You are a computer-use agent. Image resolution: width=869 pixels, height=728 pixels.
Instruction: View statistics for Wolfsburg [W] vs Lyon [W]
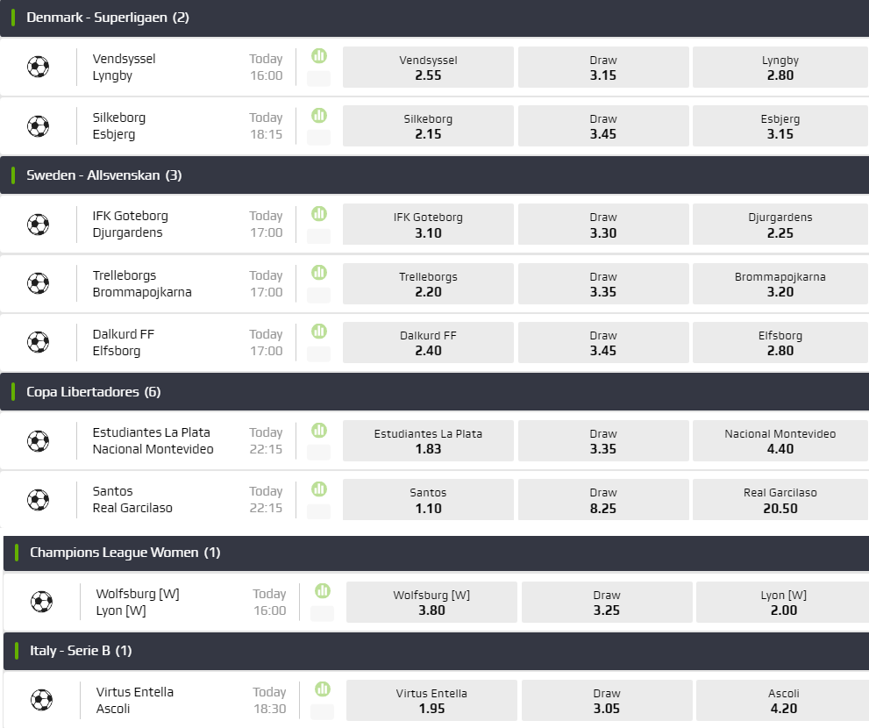[323, 591]
